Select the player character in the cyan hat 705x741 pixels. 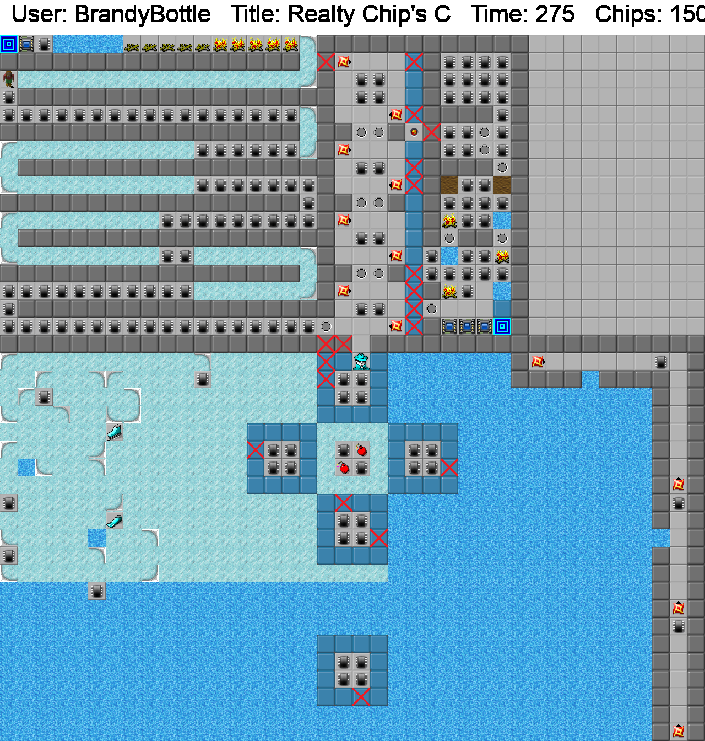point(361,362)
